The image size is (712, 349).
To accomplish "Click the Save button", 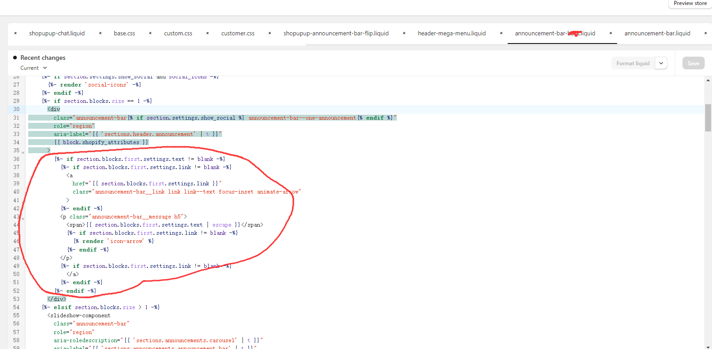I will 693,63.
